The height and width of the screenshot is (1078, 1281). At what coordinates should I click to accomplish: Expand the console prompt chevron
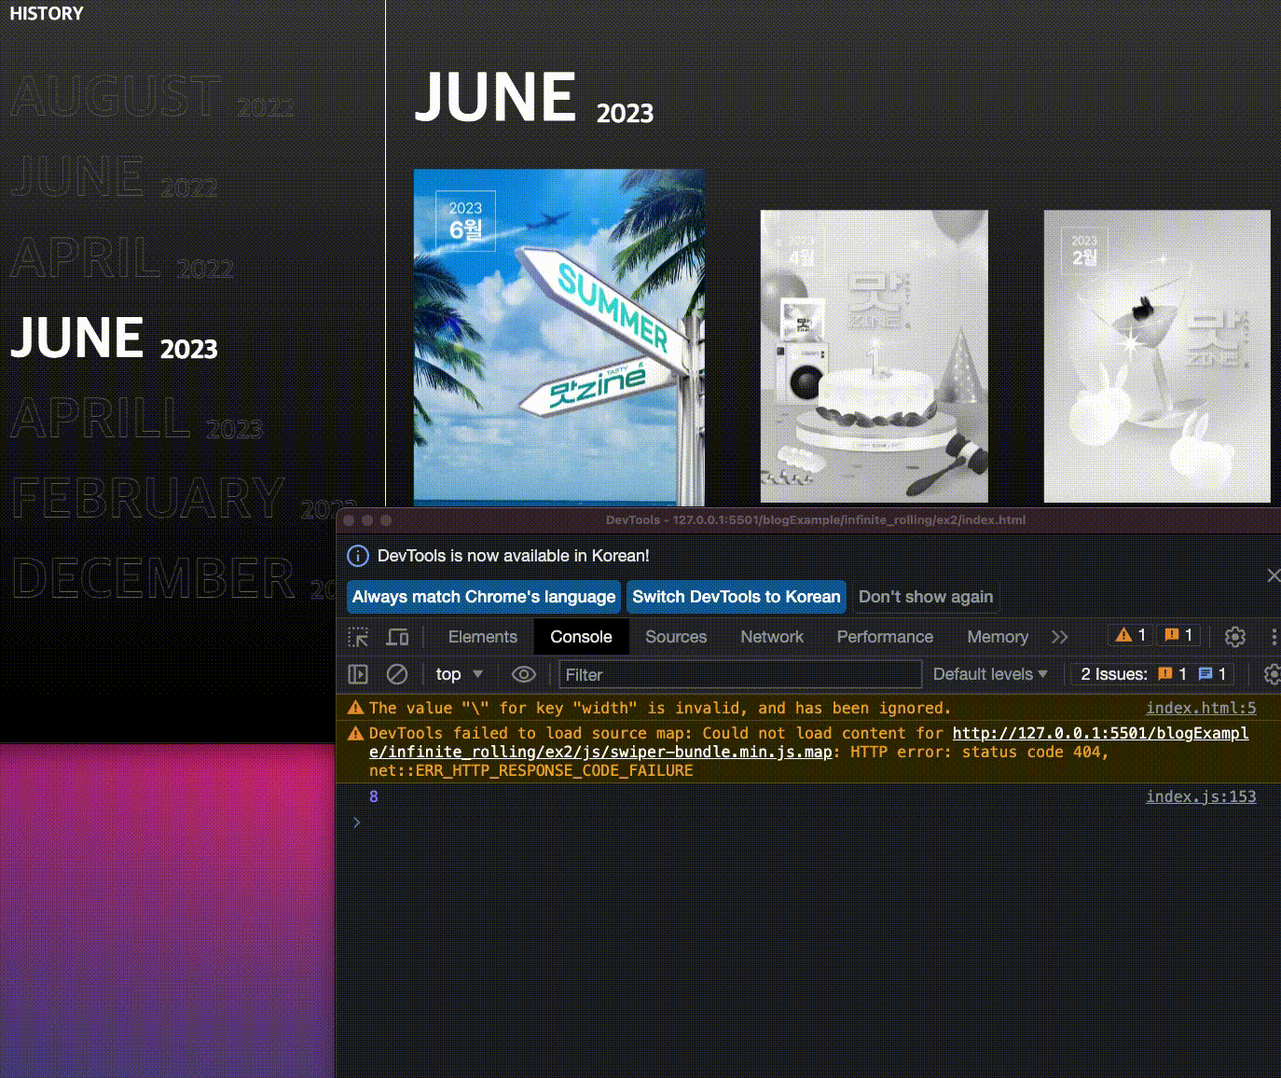356,822
